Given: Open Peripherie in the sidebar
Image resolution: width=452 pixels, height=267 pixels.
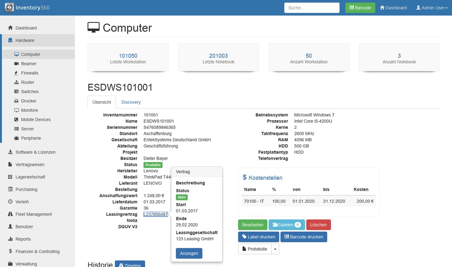Looking at the screenshot, I should click(31, 138).
